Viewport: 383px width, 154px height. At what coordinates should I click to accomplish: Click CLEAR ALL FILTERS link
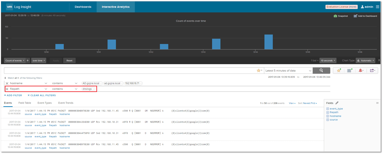point(42,95)
